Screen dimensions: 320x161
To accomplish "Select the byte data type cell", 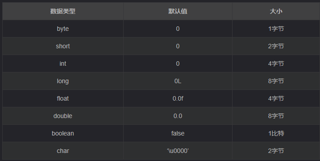I will (x=63, y=29).
